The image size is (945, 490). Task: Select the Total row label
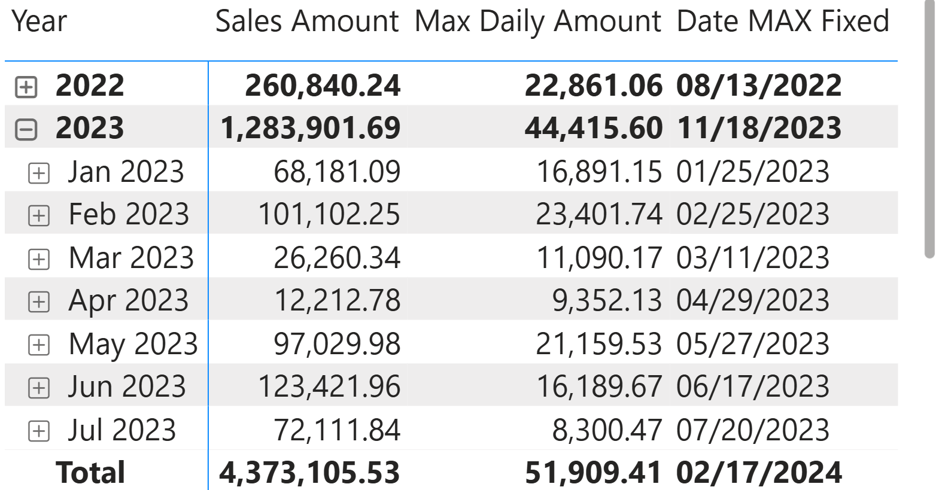(90, 473)
